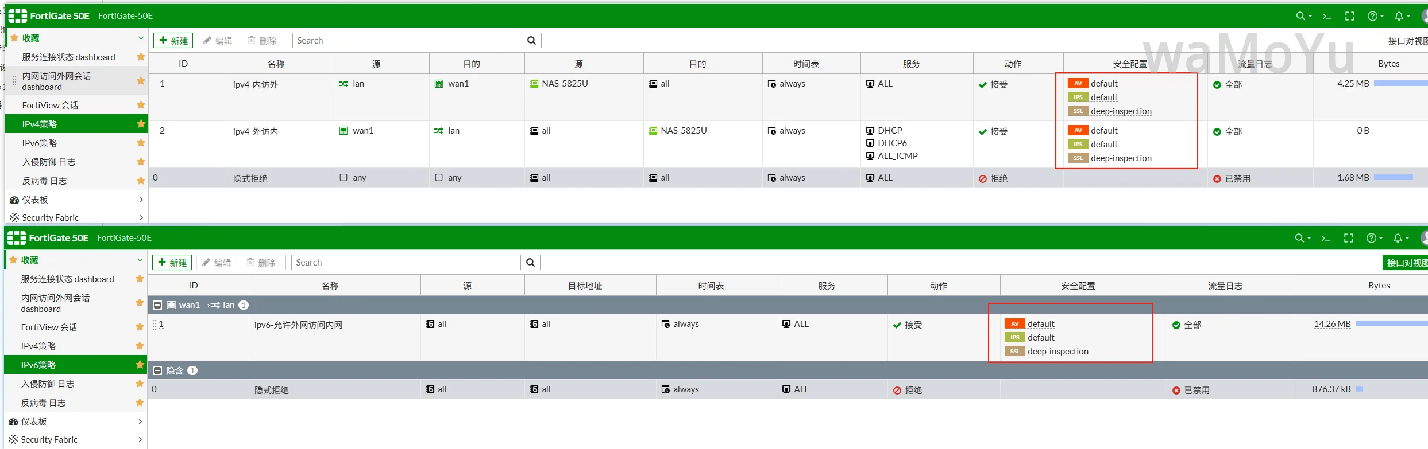The width and height of the screenshot is (1428, 449).
Task: Expand 仪表板 menu in the IPv6 policy window
Action: click(140, 421)
